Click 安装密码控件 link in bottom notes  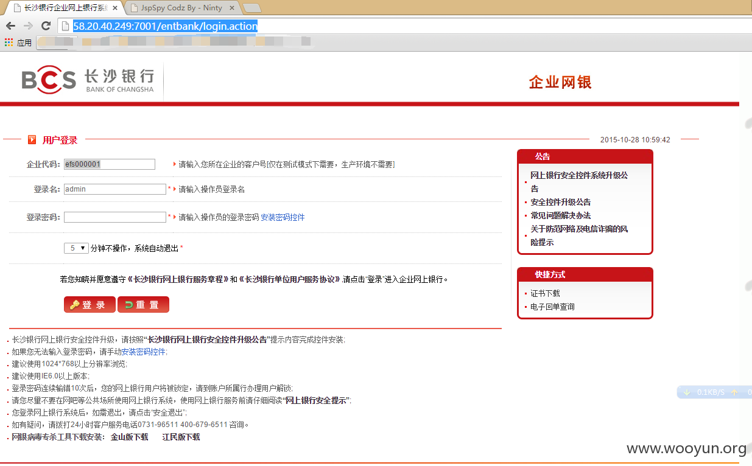[143, 352]
